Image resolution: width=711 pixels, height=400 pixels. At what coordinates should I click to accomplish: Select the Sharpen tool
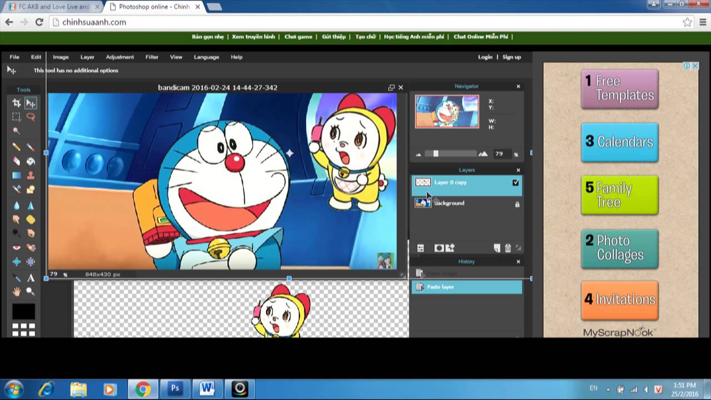31,205
